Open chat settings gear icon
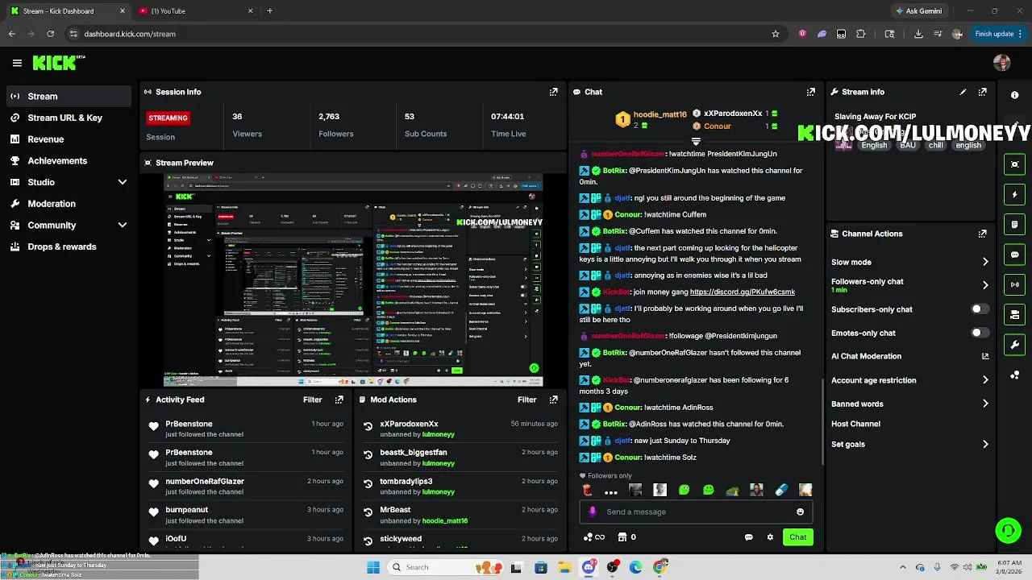Image resolution: width=1032 pixels, height=580 pixels. pos(770,537)
